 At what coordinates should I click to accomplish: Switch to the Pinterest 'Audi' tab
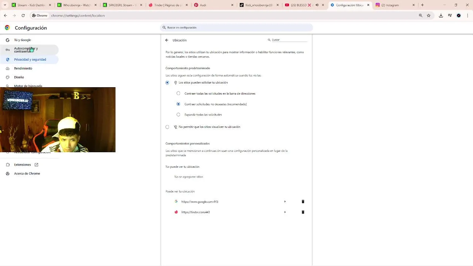click(214, 5)
